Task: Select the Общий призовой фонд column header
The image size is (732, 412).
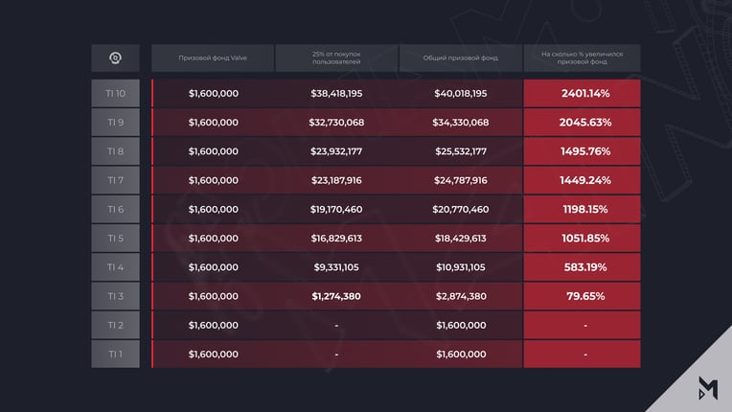Action: (x=460, y=57)
